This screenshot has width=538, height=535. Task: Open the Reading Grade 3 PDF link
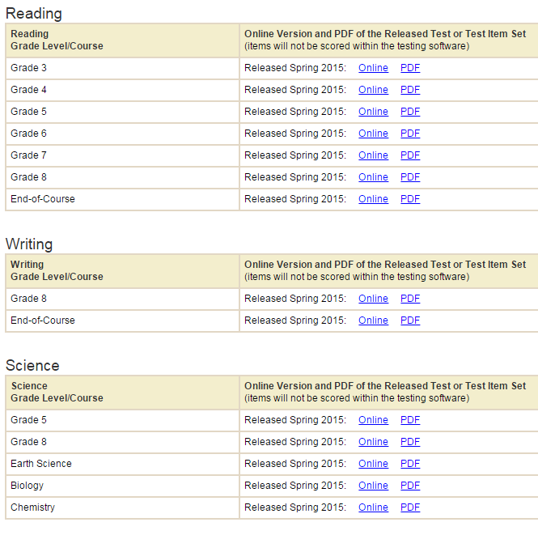click(x=410, y=68)
